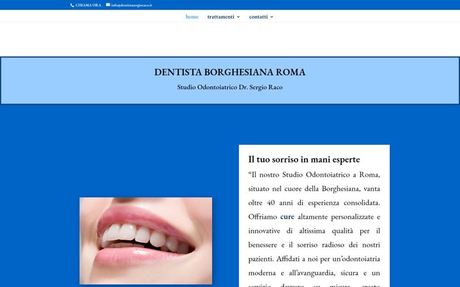
Task: Click the Studio Odontoiatrico Dr. Sergio Raco subtitle
Action: point(230,87)
